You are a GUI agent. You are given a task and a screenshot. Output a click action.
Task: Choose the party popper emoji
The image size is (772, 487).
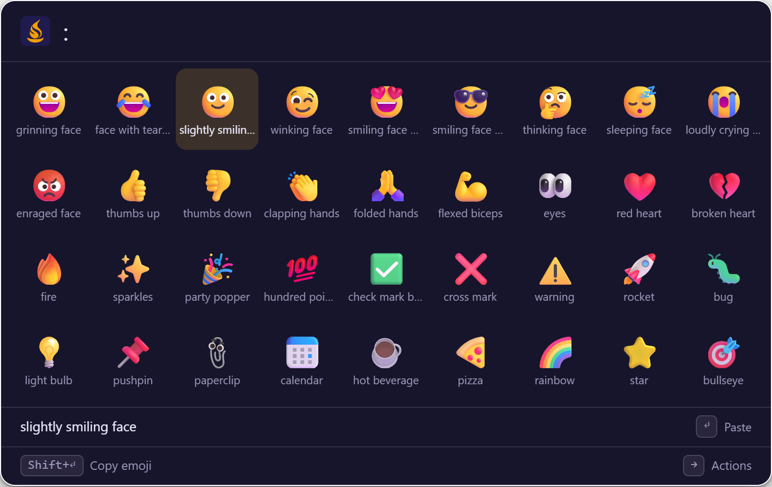217,276
